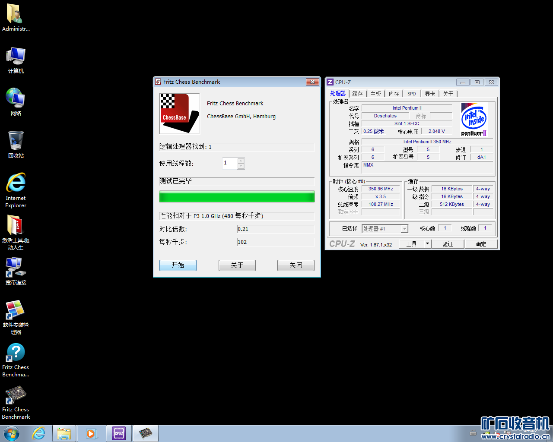Click the 指令集 value MMX

click(x=427, y=167)
